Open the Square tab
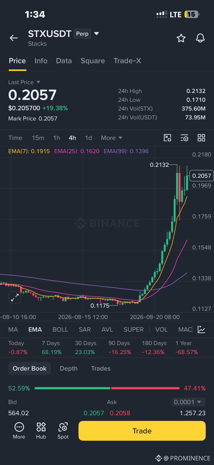Viewport: 214px width, 465px height. coord(93,61)
